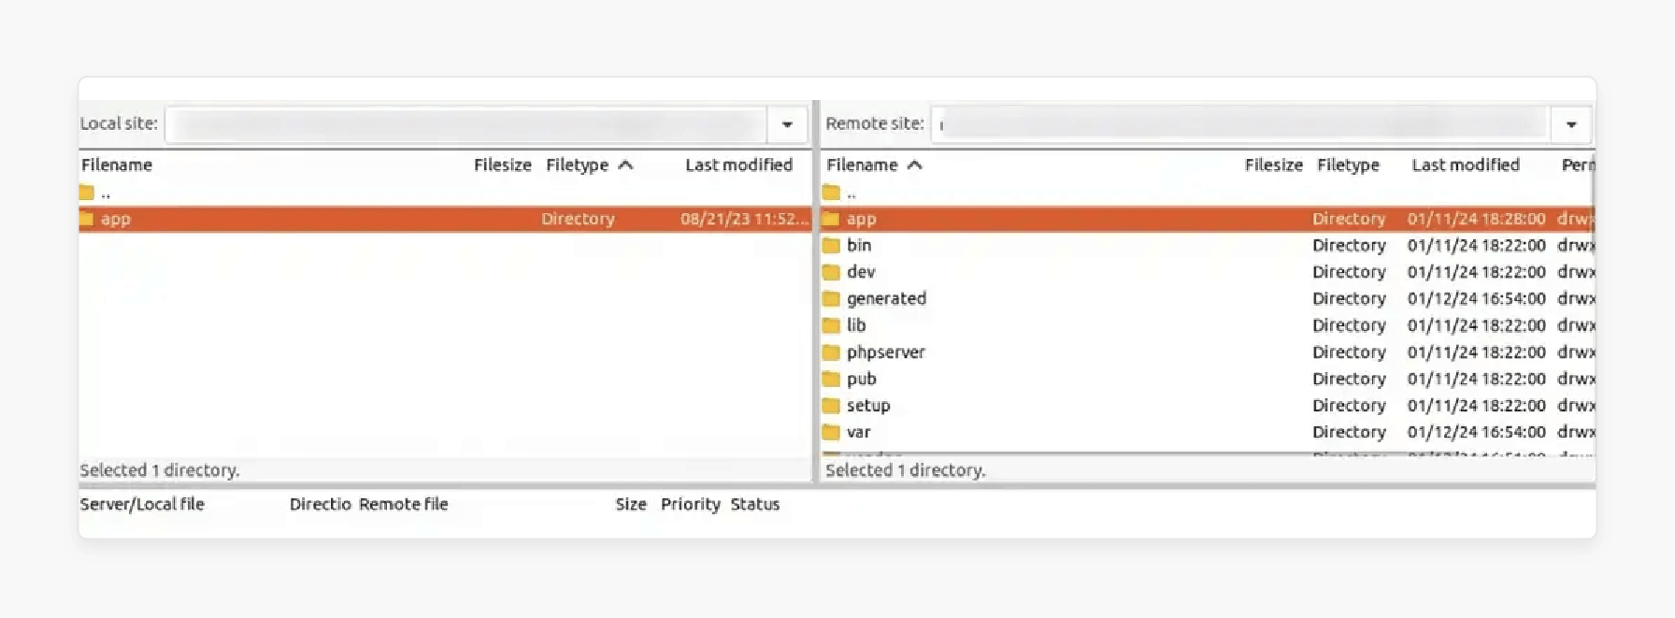Select the remote 'generated' directory name
1675x618 pixels.
886,299
